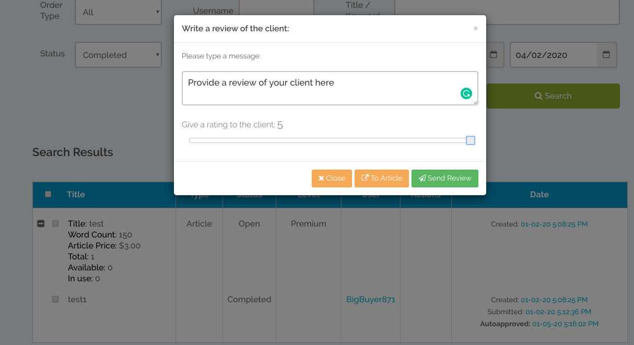
Task: Open the calendar icon beside 04/02/2020
Action: click(606, 54)
